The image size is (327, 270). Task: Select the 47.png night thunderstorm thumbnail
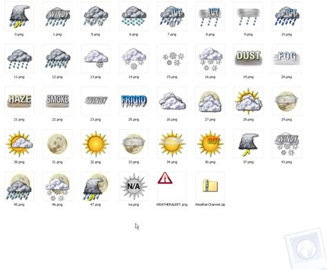pyautogui.click(x=96, y=186)
